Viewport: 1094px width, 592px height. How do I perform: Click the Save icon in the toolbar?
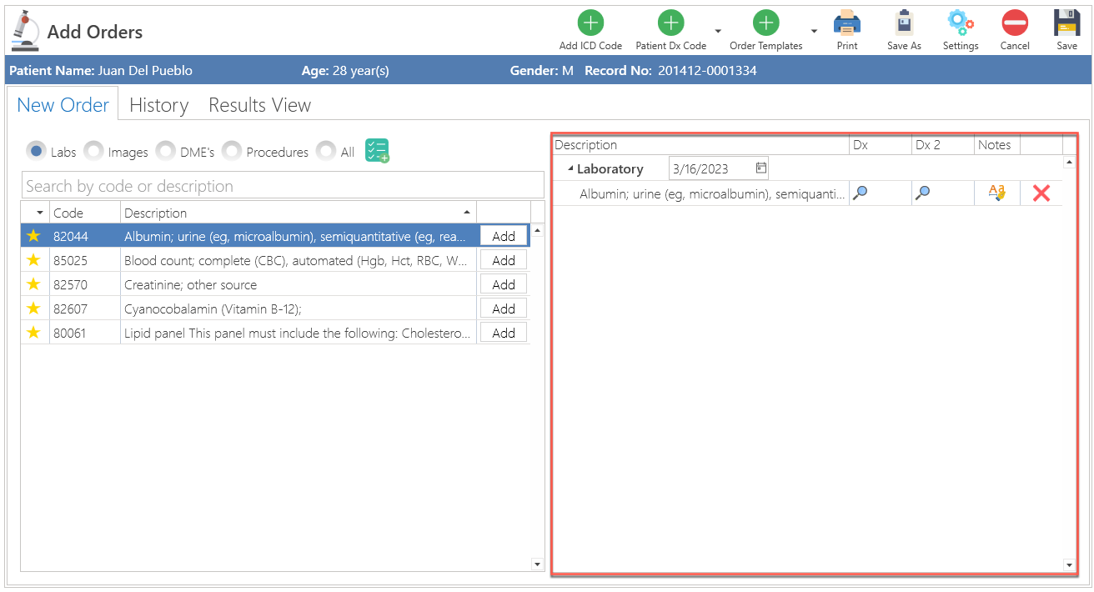click(1067, 23)
